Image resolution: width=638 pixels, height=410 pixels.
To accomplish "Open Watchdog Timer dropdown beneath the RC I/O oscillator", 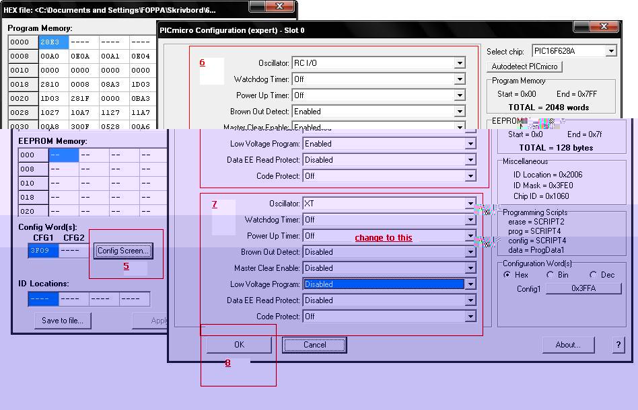I will click(378, 79).
